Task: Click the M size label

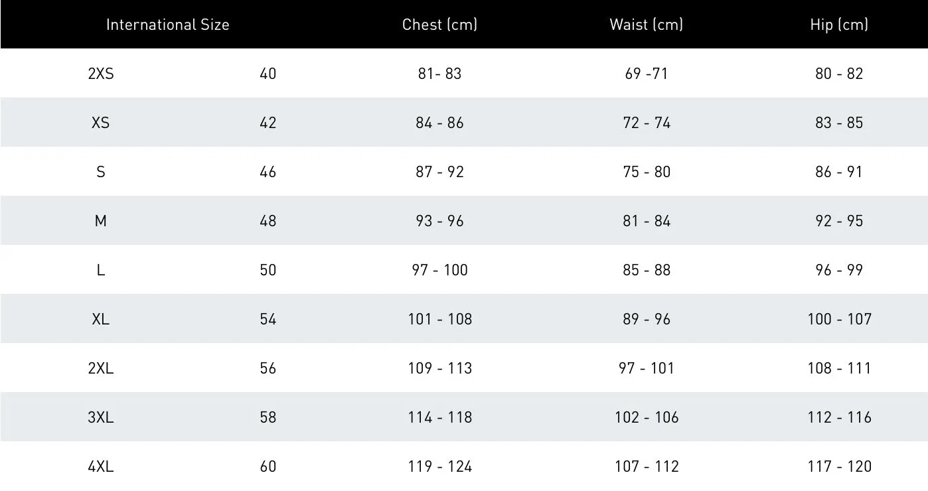Action: tap(101, 221)
